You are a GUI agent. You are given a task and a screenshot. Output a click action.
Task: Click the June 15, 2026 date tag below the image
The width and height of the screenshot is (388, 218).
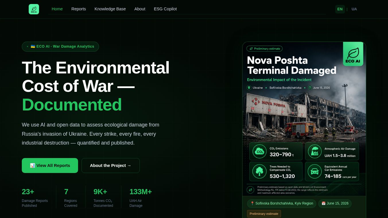click(x=335, y=203)
